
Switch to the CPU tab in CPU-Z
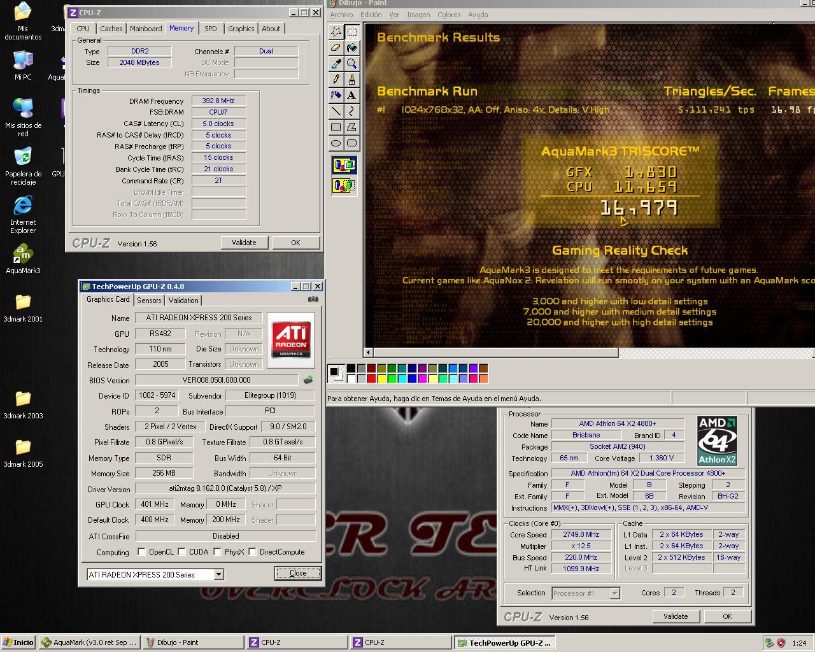(x=83, y=29)
